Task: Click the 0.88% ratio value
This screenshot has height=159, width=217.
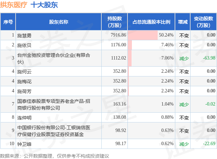Action: click(x=167, y=117)
